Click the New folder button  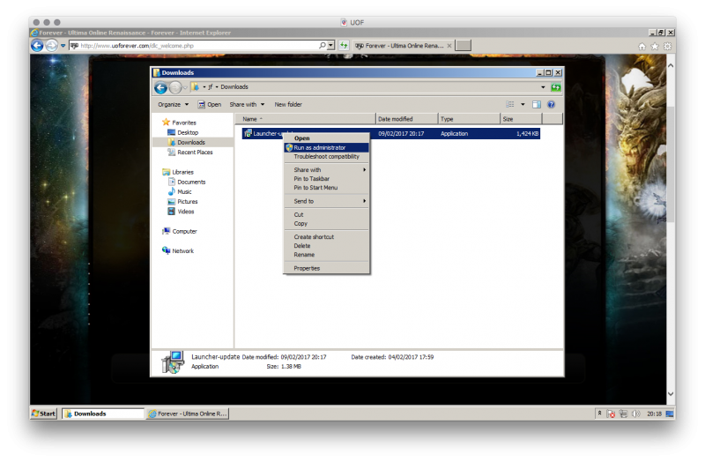click(288, 104)
